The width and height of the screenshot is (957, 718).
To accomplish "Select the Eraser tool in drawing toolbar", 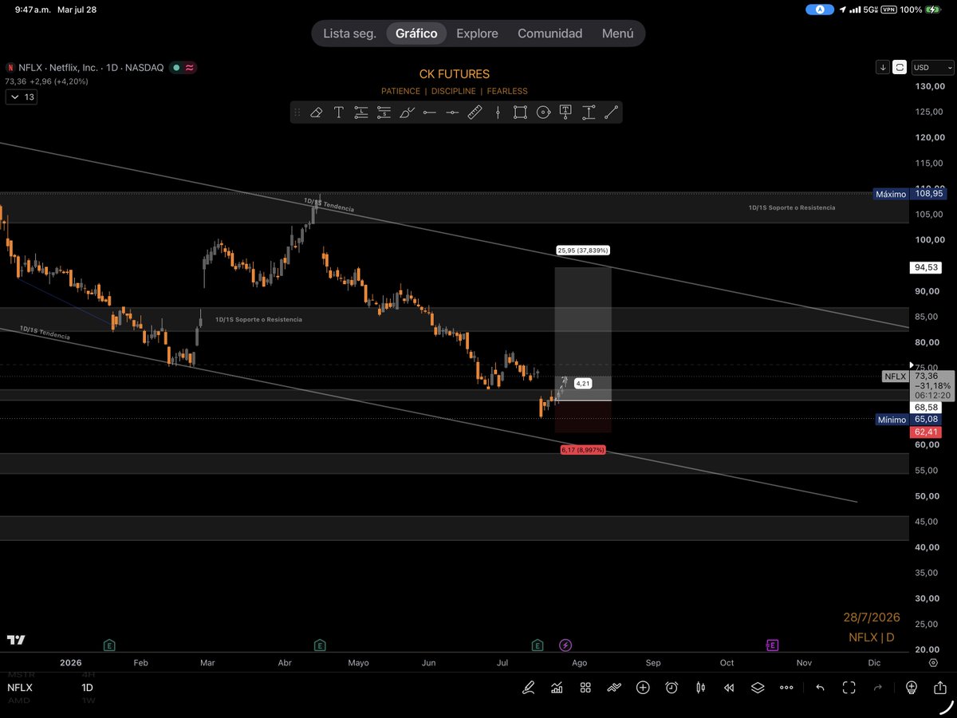I will [x=316, y=112].
